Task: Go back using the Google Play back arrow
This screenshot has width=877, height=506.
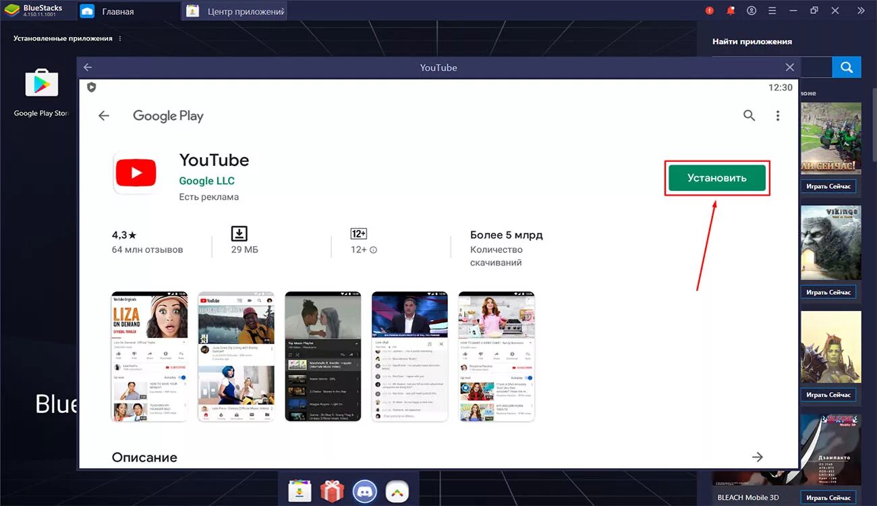Action: tap(103, 115)
